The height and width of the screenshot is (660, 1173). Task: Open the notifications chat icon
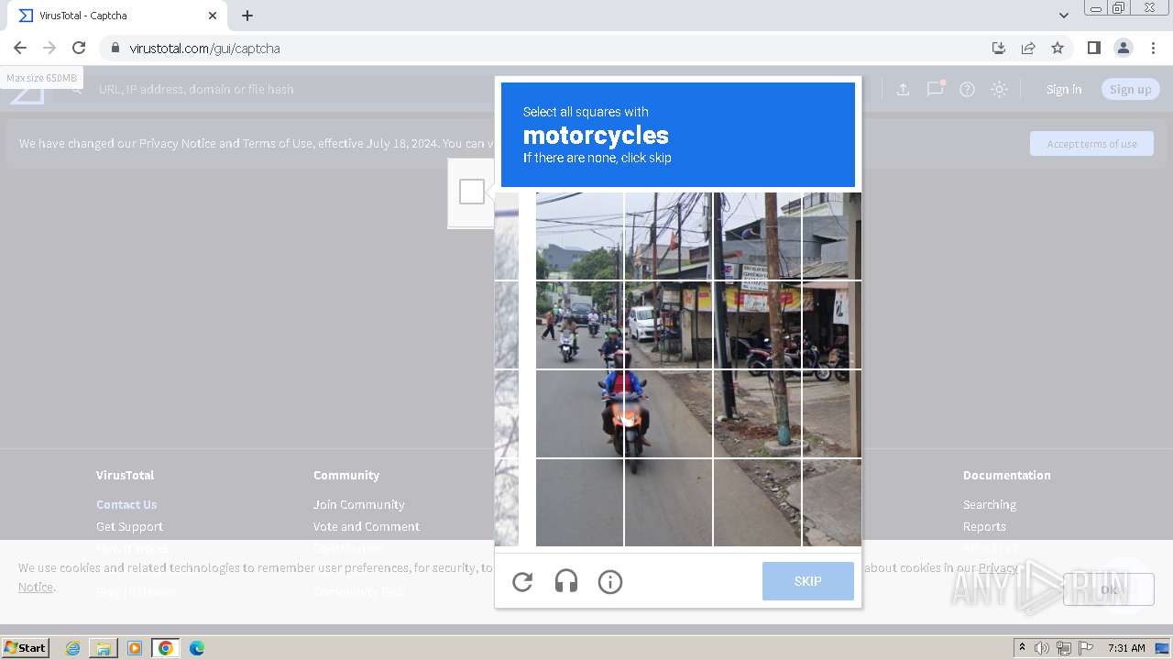pyautogui.click(x=935, y=89)
